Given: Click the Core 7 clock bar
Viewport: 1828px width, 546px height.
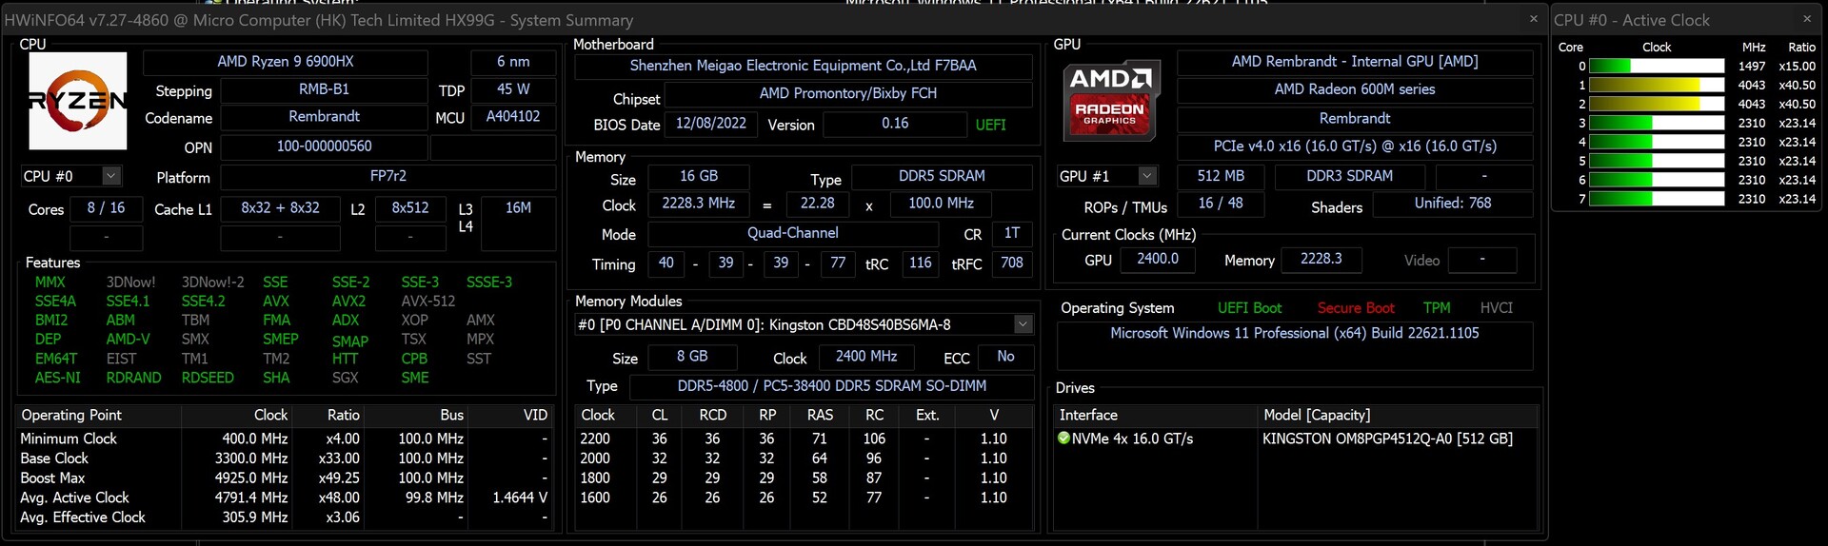Looking at the screenshot, I should [x=1657, y=199].
